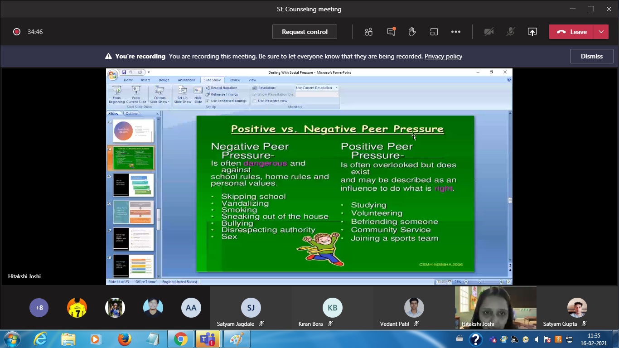Image resolution: width=619 pixels, height=348 pixels.
Task: Show the +8 additional participants
Action: (39, 308)
